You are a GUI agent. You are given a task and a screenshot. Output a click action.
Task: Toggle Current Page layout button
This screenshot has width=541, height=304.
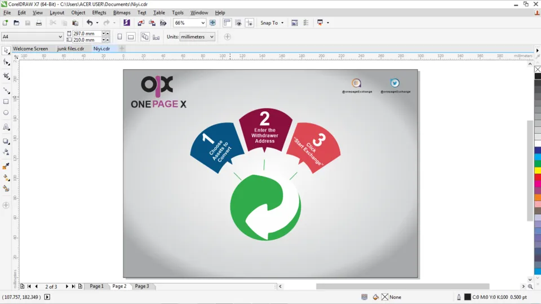pos(156,37)
